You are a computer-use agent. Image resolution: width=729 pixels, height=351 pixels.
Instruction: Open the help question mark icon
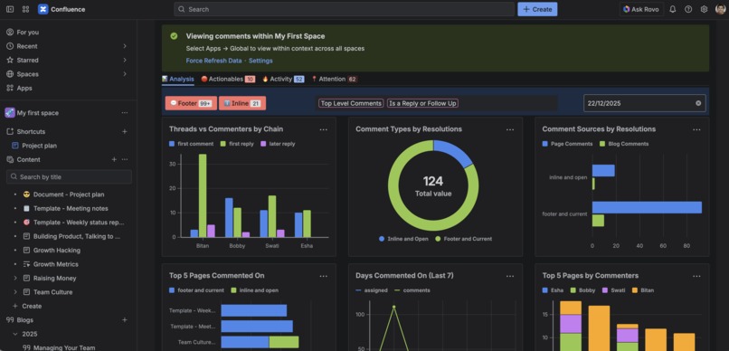[688, 9]
